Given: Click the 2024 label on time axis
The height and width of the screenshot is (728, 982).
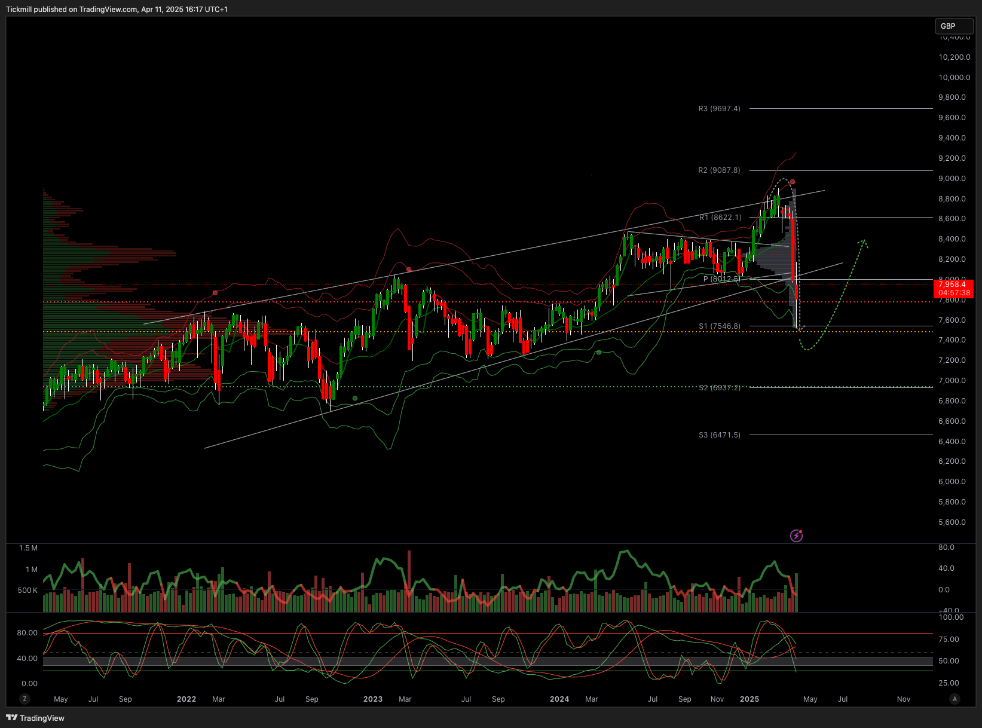Looking at the screenshot, I should (559, 699).
